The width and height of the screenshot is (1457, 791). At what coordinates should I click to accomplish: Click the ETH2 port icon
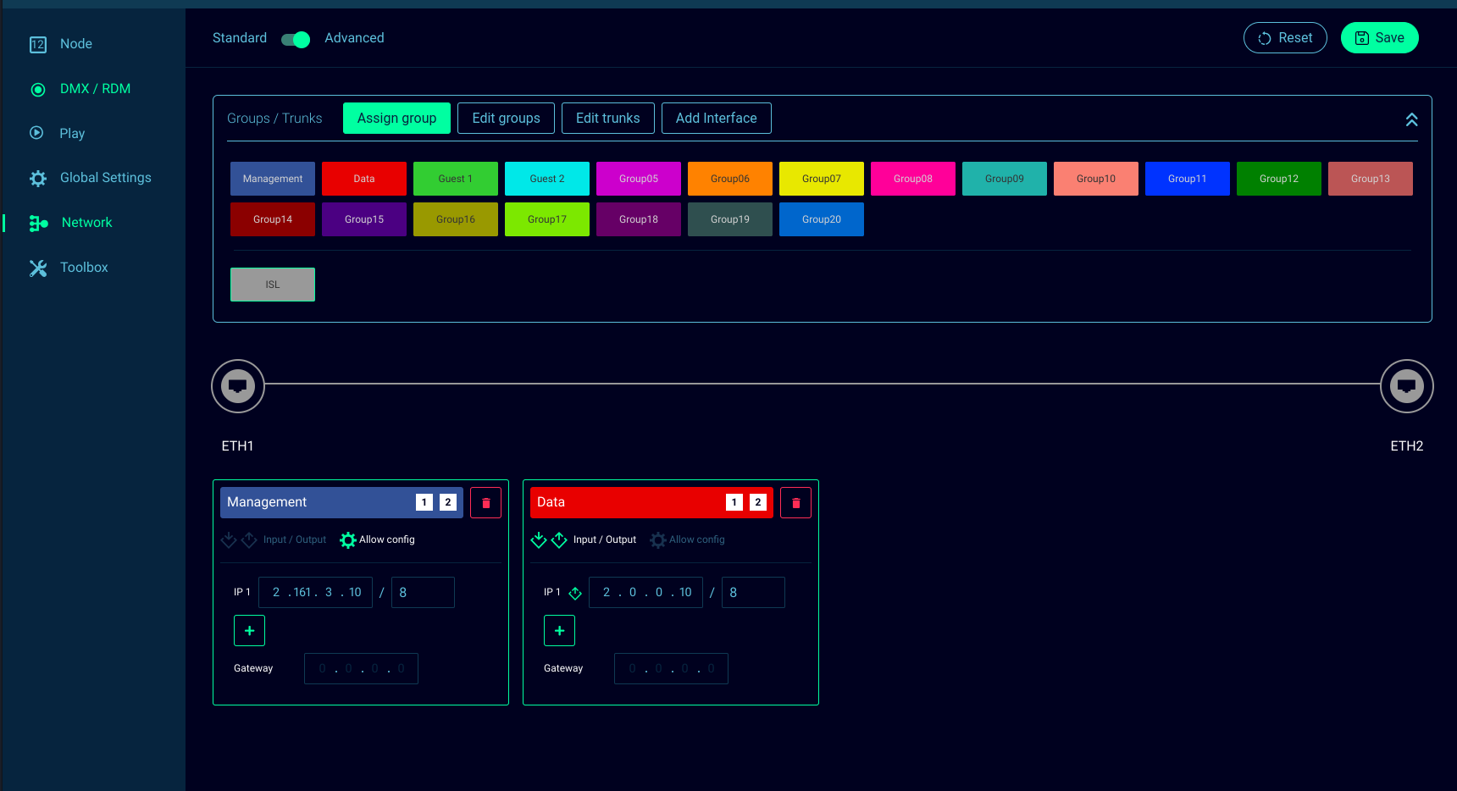pos(1406,386)
